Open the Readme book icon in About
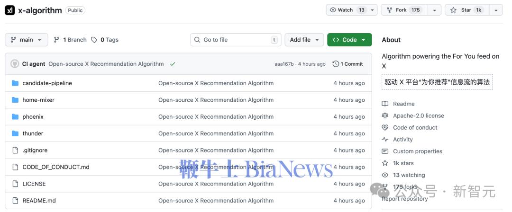This screenshot has width=512, height=212. pyautogui.click(x=385, y=104)
